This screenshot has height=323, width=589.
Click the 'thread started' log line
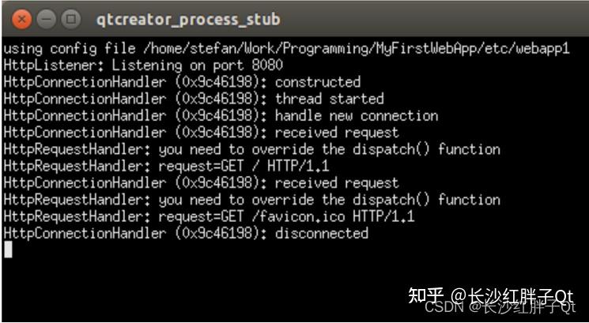pos(194,99)
